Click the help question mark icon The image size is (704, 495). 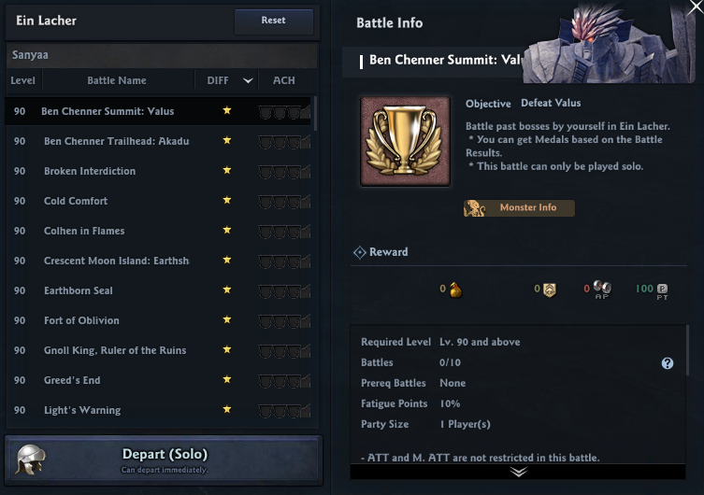[668, 363]
